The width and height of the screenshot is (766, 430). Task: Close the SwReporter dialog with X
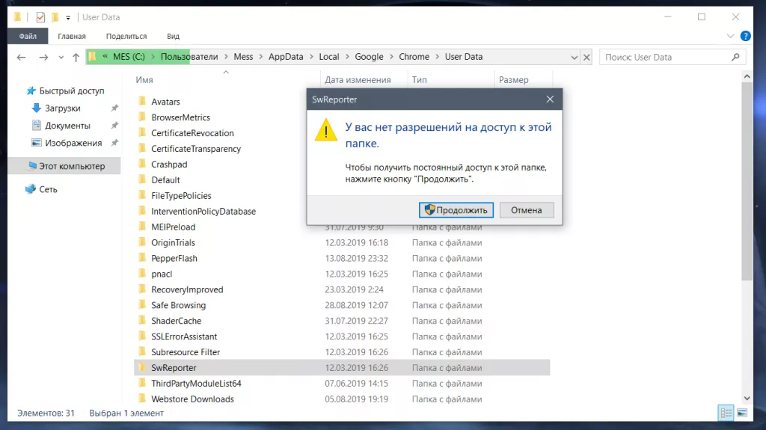(x=550, y=99)
